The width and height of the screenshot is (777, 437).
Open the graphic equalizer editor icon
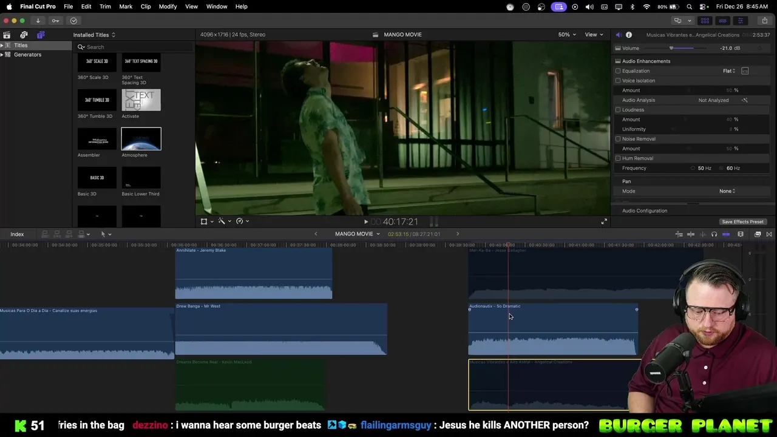pos(745,71)
